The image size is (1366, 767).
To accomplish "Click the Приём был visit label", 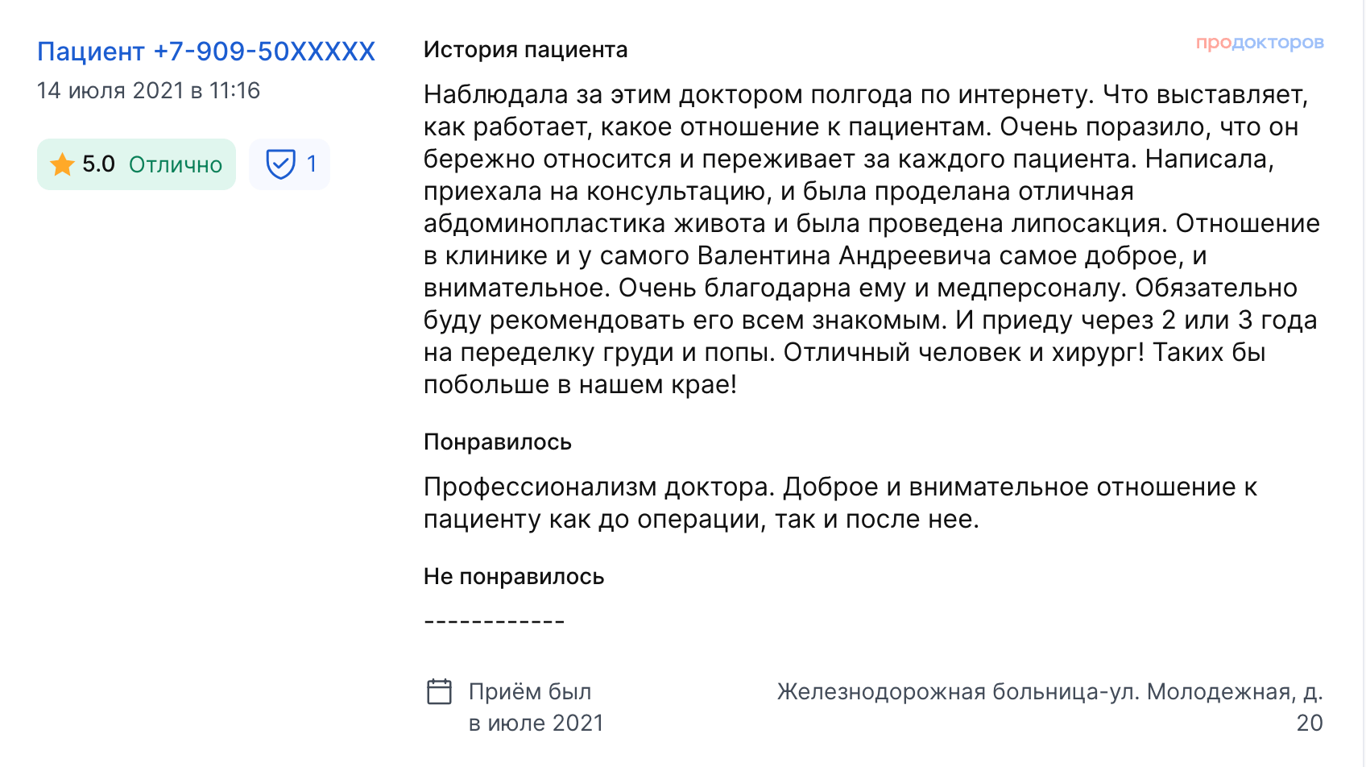I will (530, 692).
